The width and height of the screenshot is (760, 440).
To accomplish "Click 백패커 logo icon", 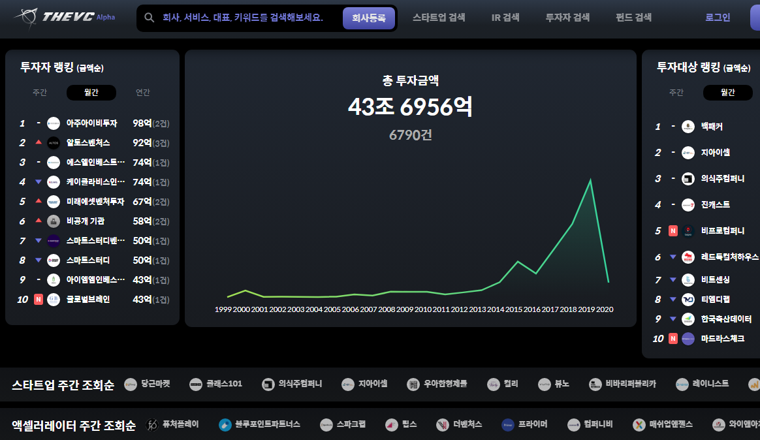I will 688,127.
